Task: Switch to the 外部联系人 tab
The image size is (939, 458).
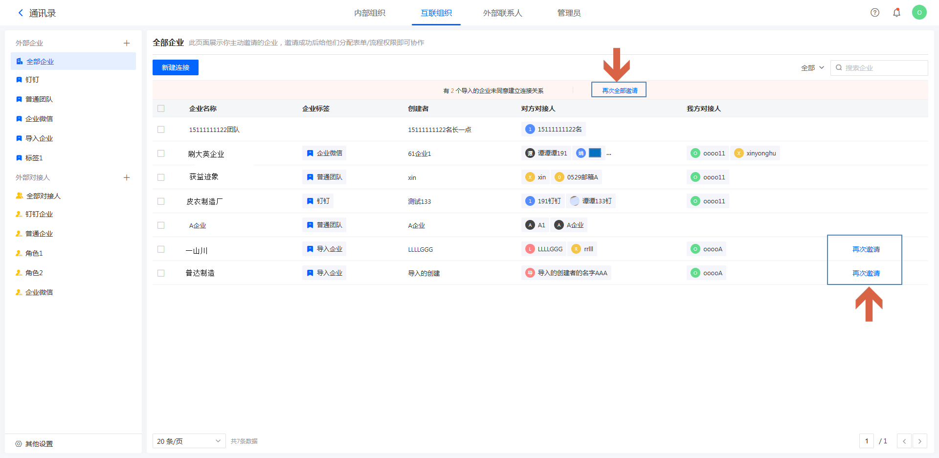Action: (502, 13)
